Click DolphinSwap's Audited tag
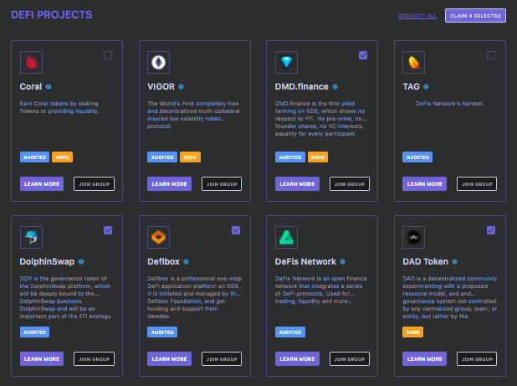The height and width of the screenshot is (386, 517). coord(34,332)
